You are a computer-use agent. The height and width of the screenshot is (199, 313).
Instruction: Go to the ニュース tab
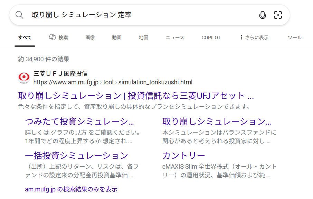(175, 38)
